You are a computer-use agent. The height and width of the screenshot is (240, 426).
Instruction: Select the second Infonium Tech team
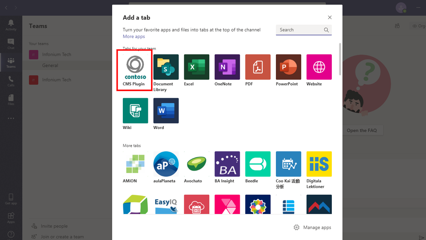coord(57,80)
